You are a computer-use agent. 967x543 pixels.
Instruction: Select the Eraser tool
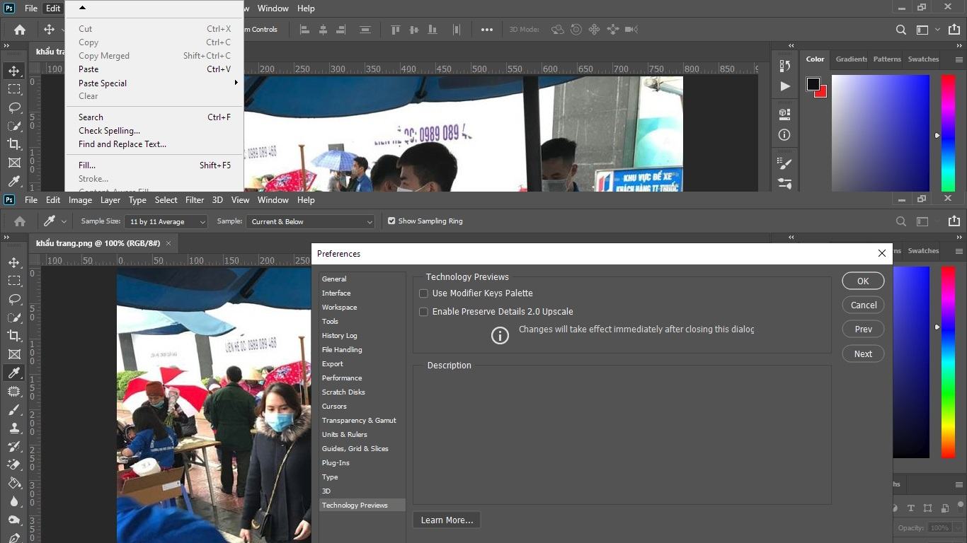pyautogui.click(x=14, y=465)
